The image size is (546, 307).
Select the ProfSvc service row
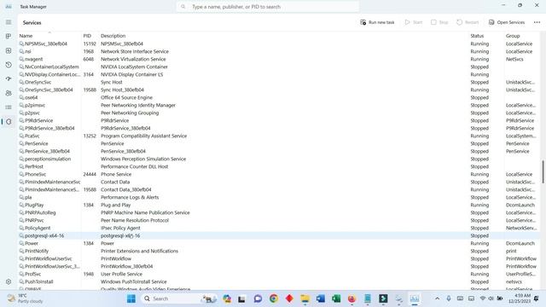(279, 274)
